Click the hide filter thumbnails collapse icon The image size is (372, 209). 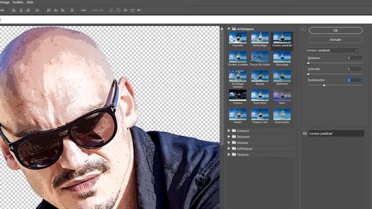click(303, 29)
